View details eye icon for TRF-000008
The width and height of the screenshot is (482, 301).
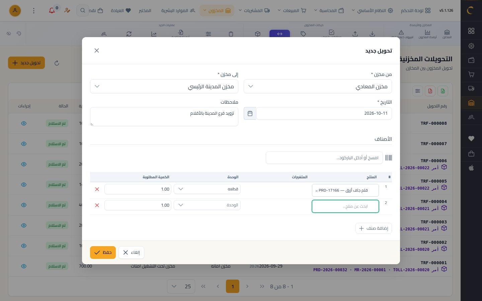point(24,123)
